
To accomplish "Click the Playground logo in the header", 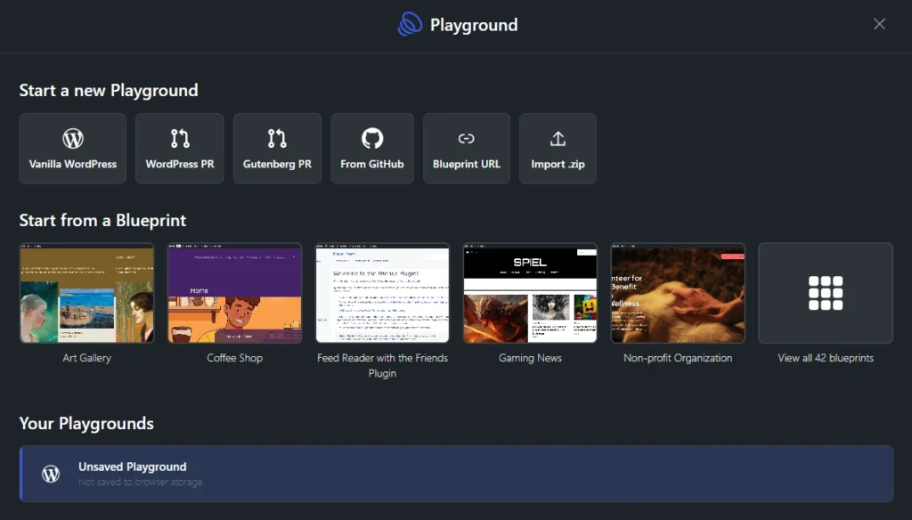I will pyautogui.click(x=410, y=24).
